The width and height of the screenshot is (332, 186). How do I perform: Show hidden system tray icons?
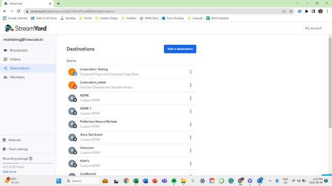point(270,181)
